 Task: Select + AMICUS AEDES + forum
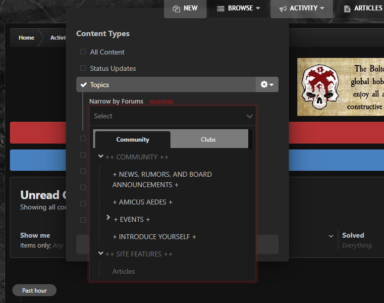pos(142,202)
